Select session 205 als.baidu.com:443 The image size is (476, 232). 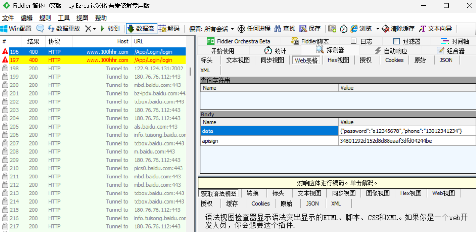tap(93, 127)
